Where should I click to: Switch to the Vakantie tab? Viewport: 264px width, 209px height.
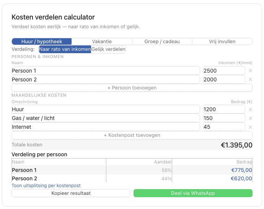click(x=102, y=42)
